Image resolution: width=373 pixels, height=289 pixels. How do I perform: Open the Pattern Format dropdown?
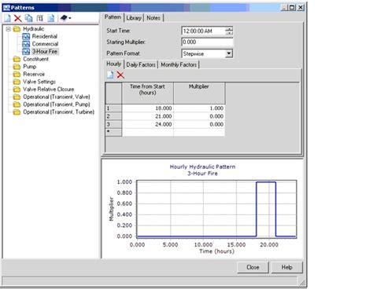point(229,53)
